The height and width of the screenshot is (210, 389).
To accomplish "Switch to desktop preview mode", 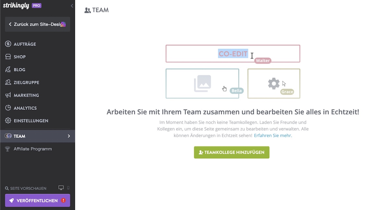I will [61, 188].
